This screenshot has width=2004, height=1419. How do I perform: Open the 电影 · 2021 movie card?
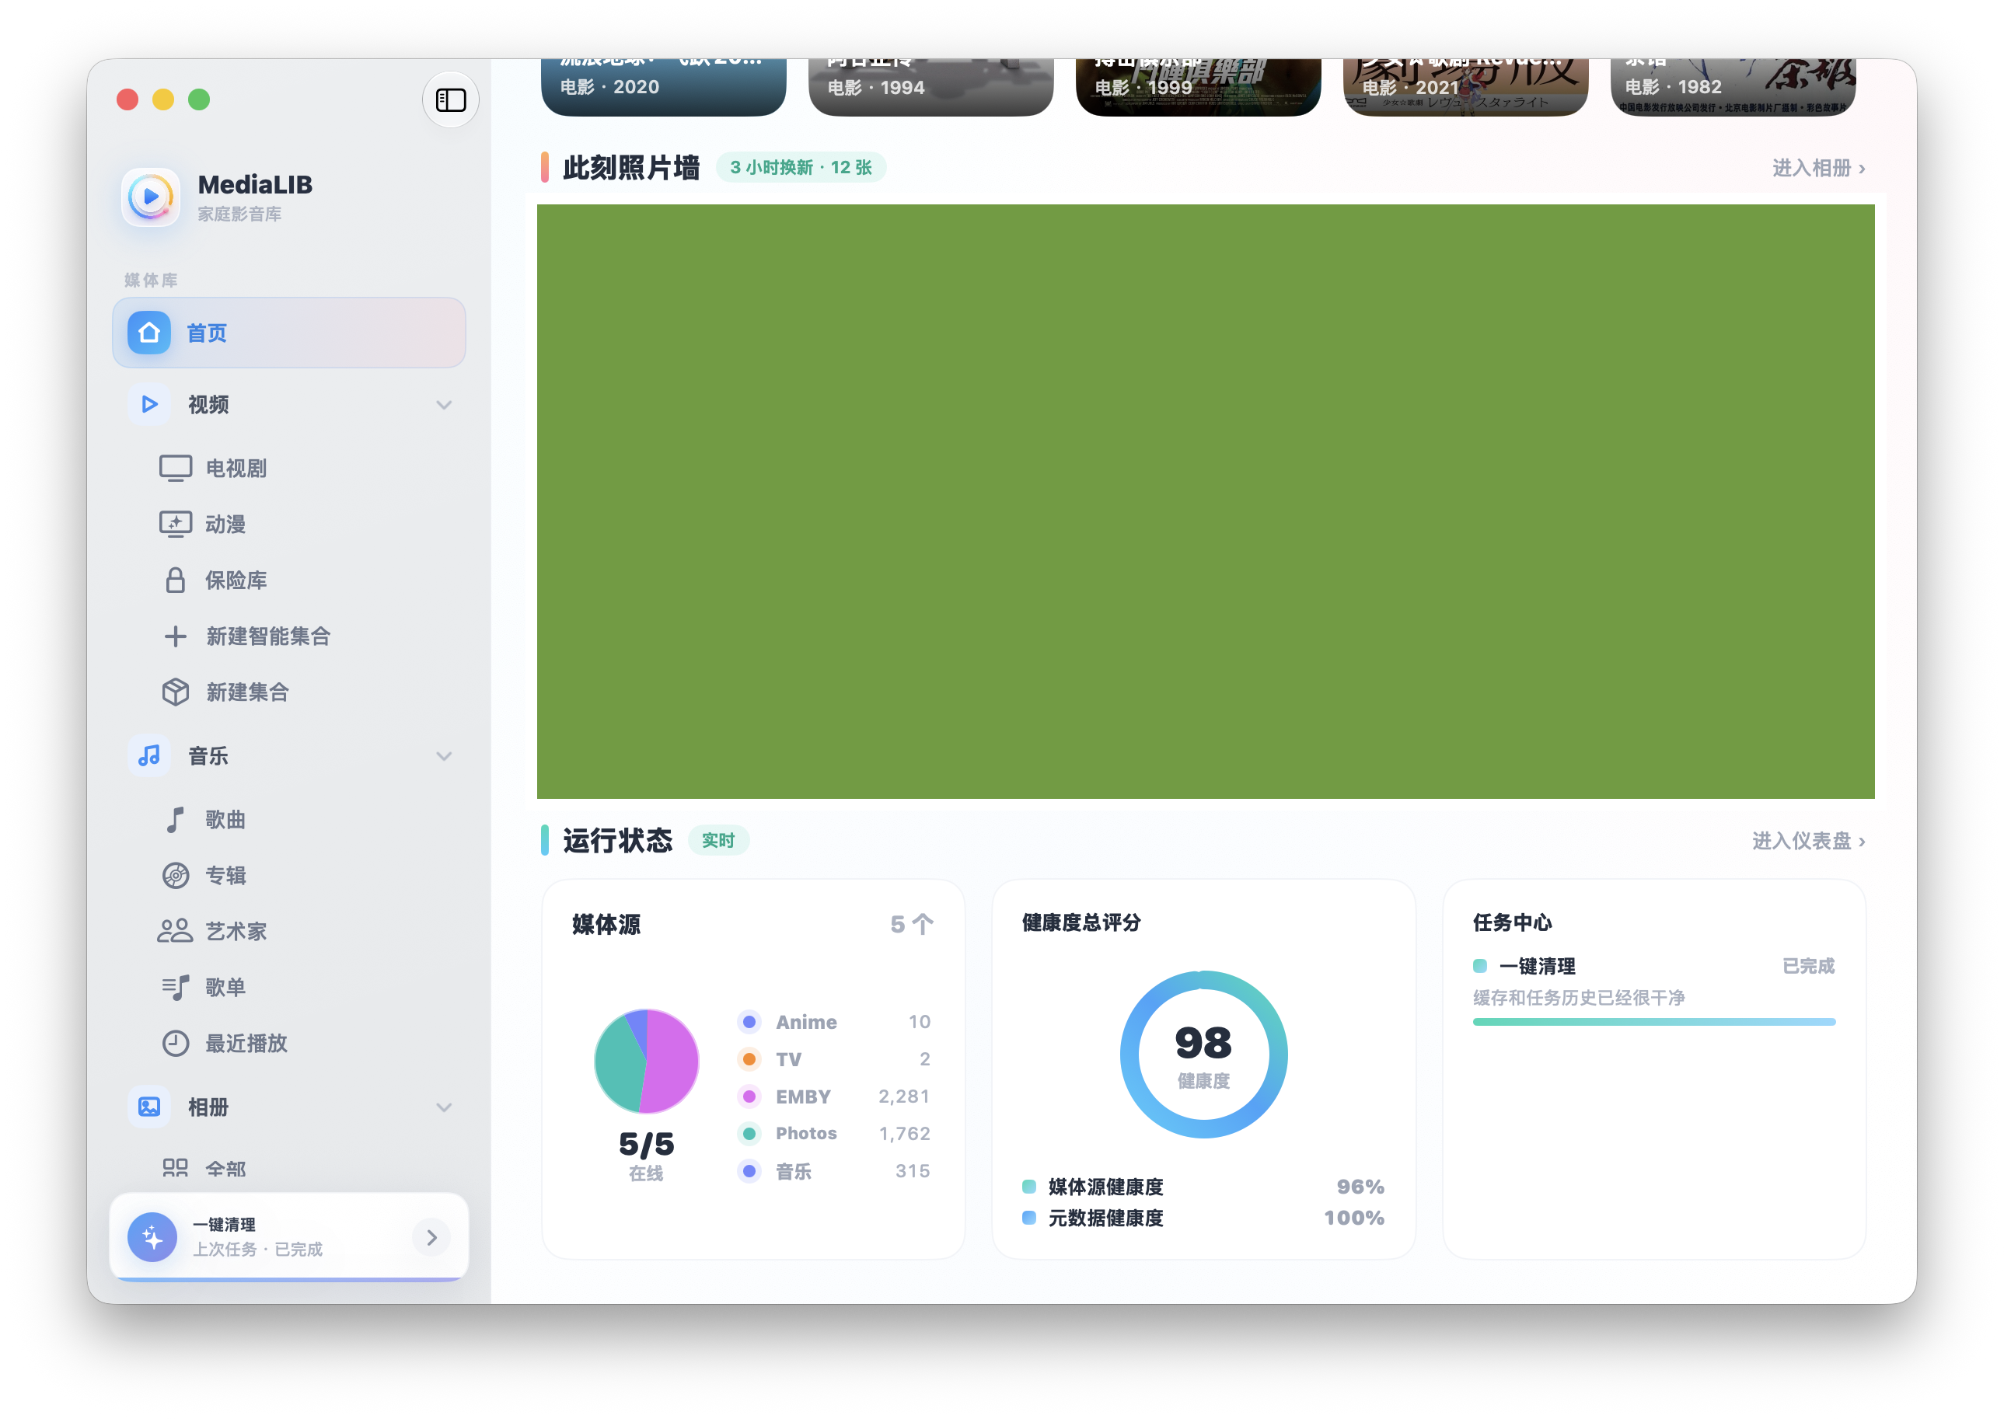[x=1465, y=86]
